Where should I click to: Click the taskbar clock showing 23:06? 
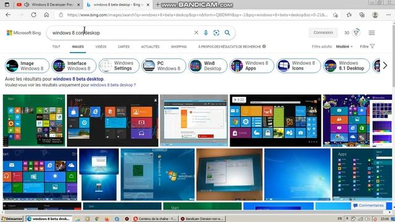(x=385, y=219)
